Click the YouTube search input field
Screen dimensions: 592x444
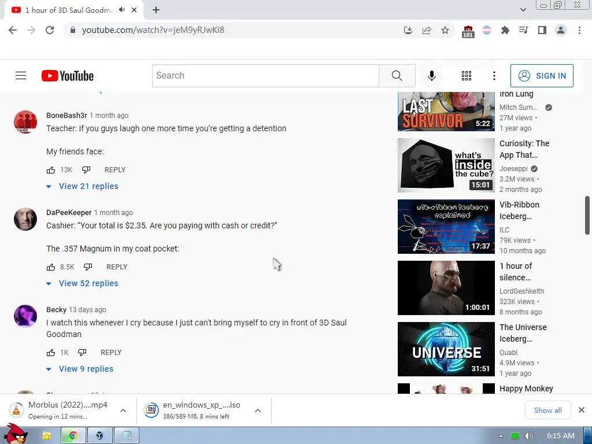[265, 76]
